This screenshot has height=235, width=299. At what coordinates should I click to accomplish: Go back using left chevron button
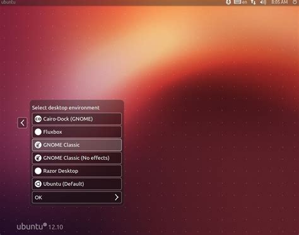(22, 123)
